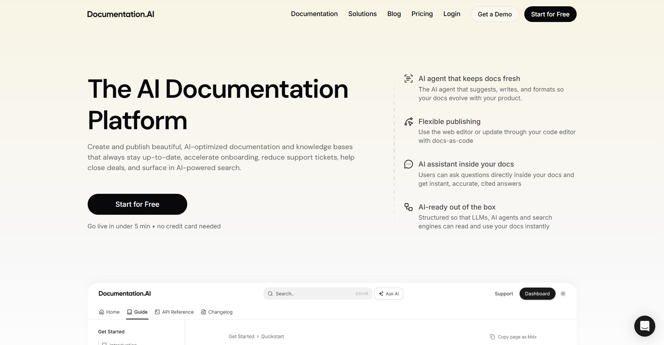Screen dimensions: 664x345
Task: Click the Get Started breadcrumb
Action: tap(241, 337)
